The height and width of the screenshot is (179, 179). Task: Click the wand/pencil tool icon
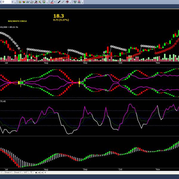coord(40,2)
